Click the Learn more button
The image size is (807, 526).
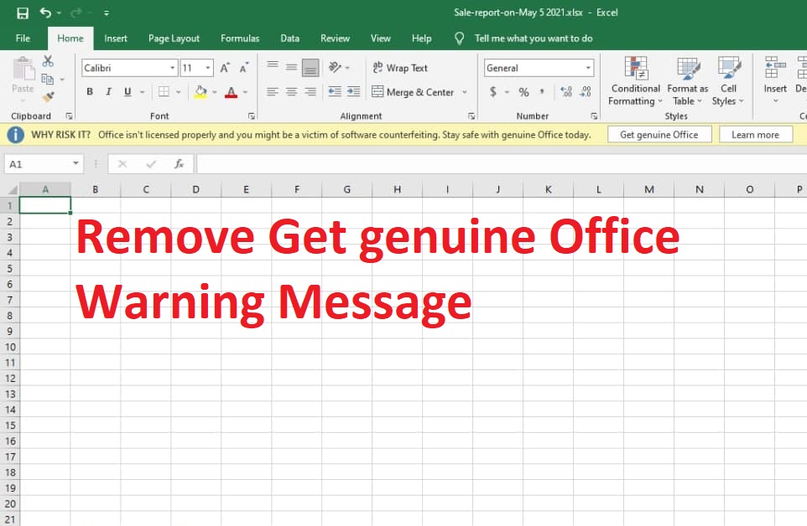(756, 135)
